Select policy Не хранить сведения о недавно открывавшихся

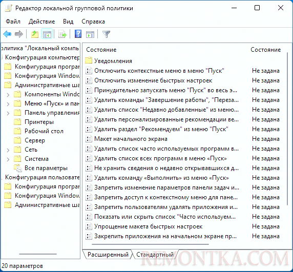tap(166, 168)
